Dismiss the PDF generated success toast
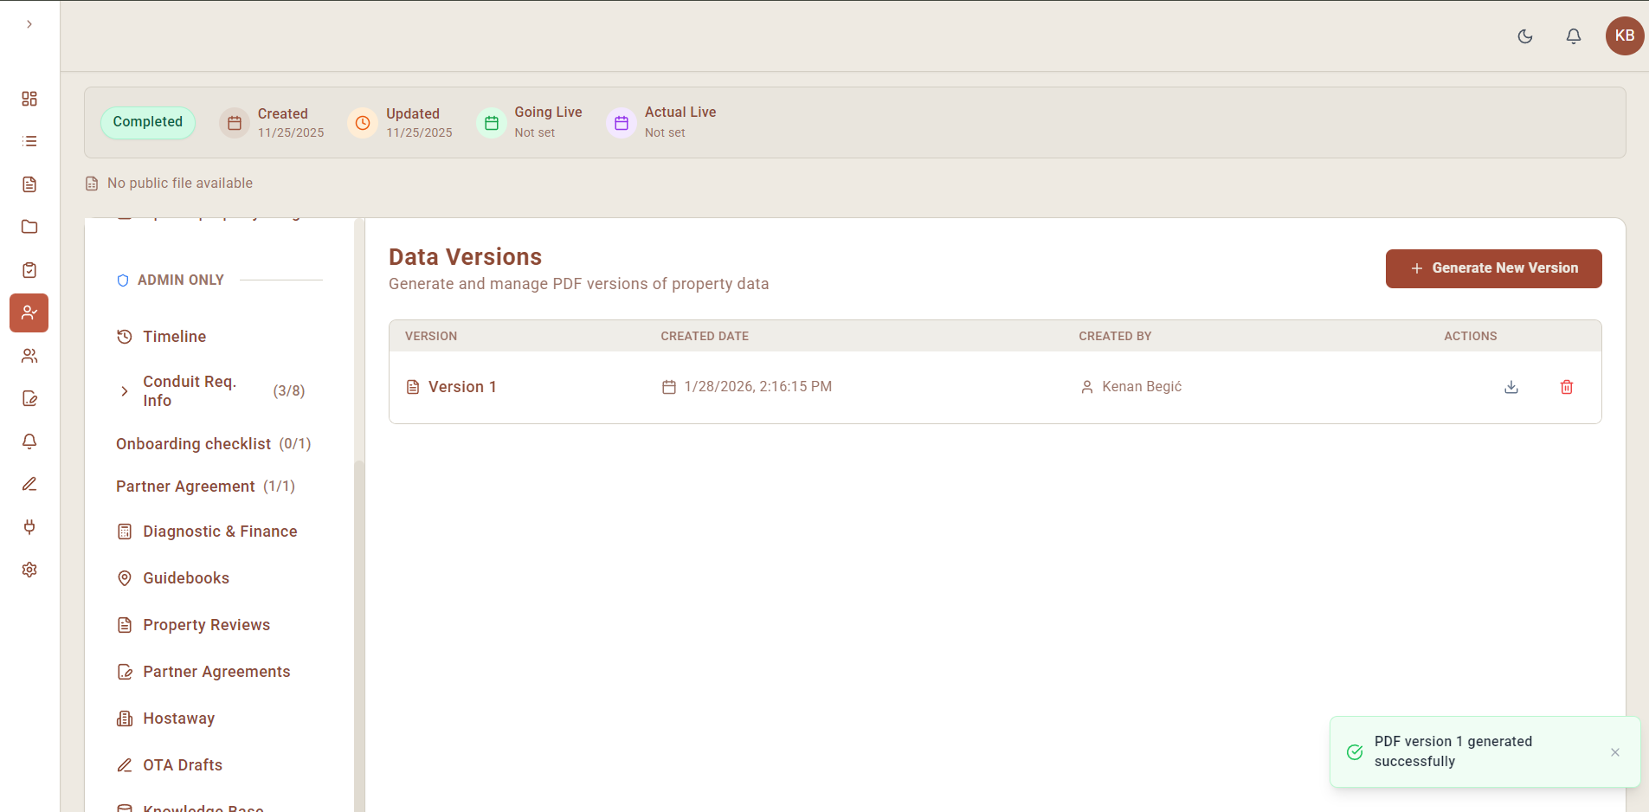 click(x=1614, y=752)
